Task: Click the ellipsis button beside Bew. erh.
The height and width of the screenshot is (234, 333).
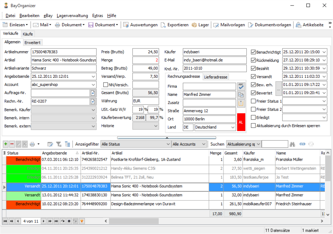Action: pos(278,89)
